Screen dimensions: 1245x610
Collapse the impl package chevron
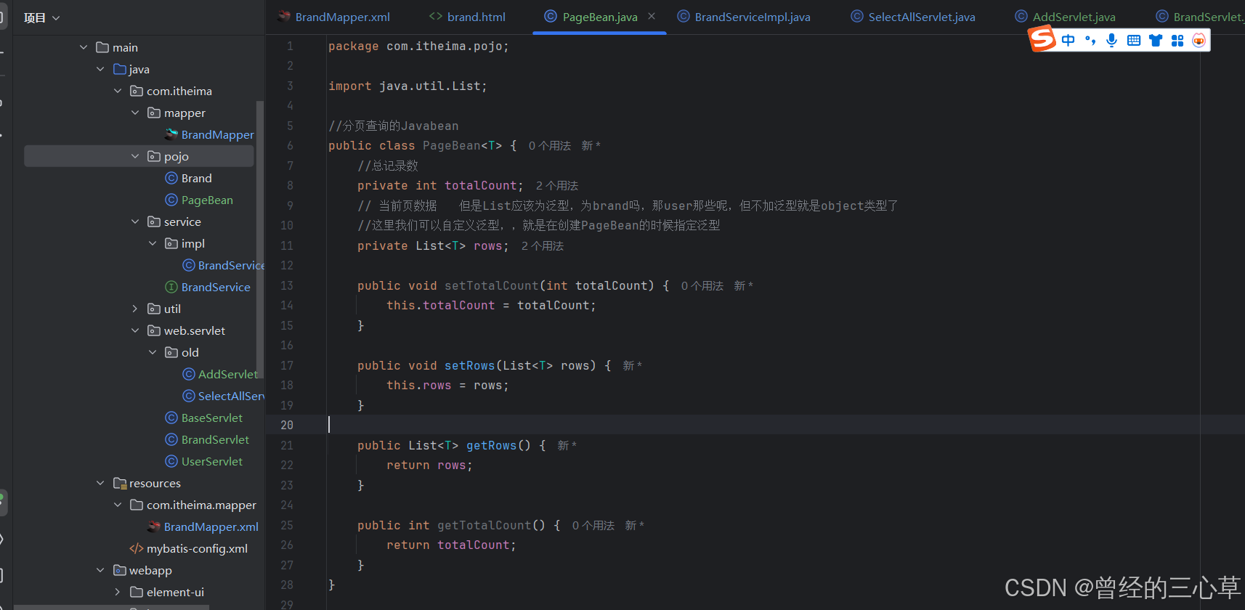[153, 243]
